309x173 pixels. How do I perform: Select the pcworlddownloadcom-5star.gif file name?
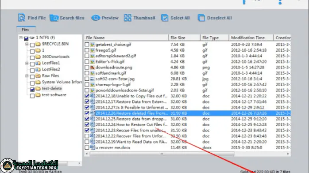[124, 90]
